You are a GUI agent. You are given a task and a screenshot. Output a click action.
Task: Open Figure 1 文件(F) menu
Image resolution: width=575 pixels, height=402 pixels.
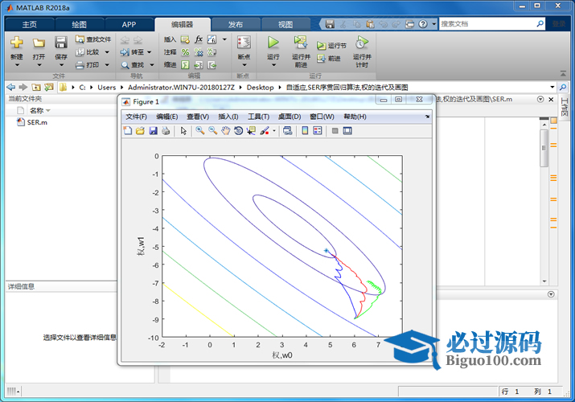[x=136, y=117]
